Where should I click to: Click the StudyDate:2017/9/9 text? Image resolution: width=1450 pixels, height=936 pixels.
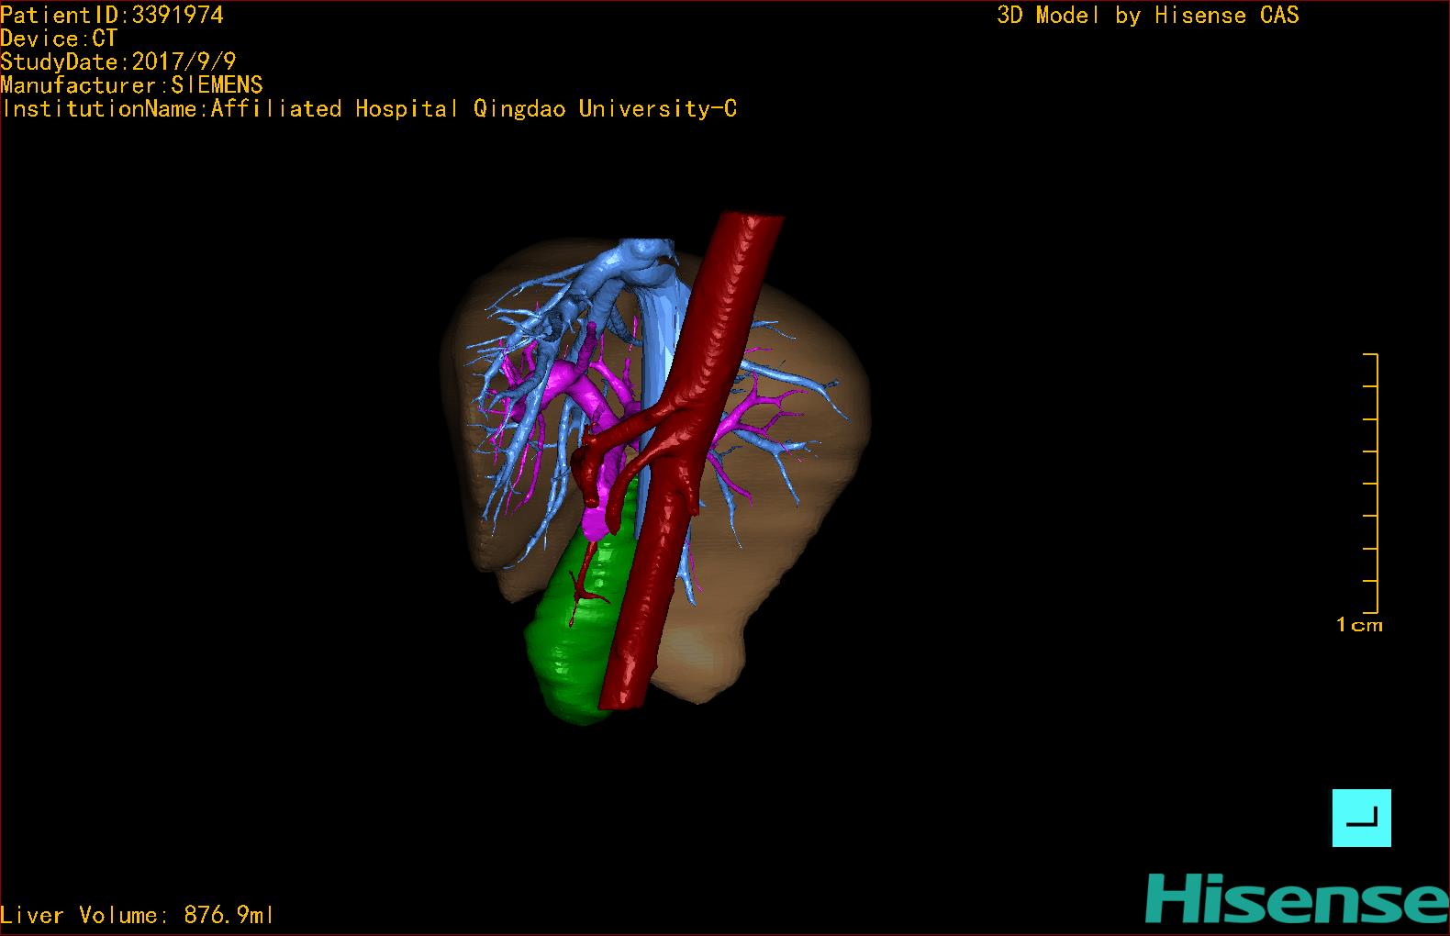click(118, 61)
